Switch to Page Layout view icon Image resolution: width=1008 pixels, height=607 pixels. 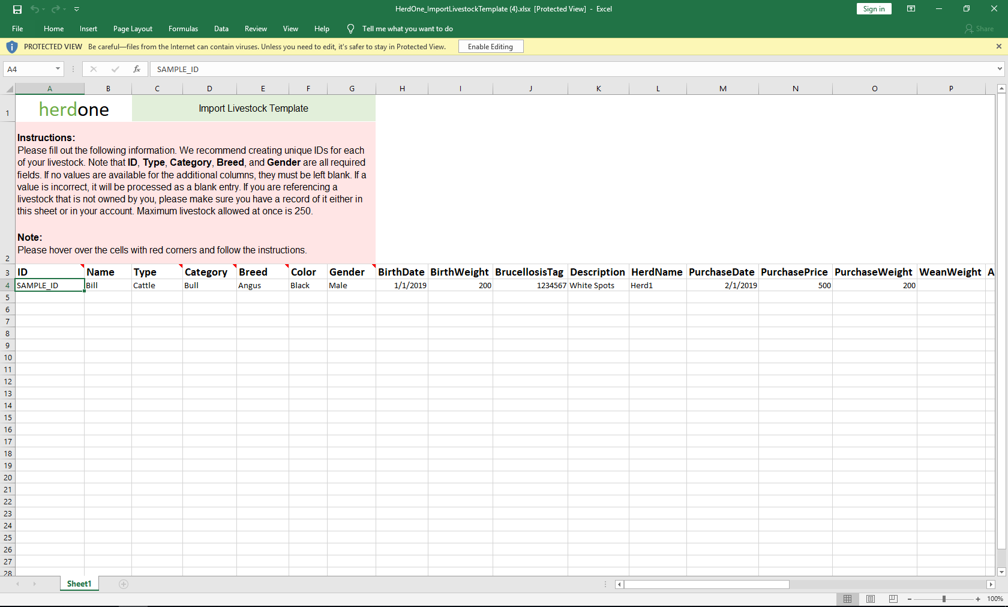(x=871, y=599)
